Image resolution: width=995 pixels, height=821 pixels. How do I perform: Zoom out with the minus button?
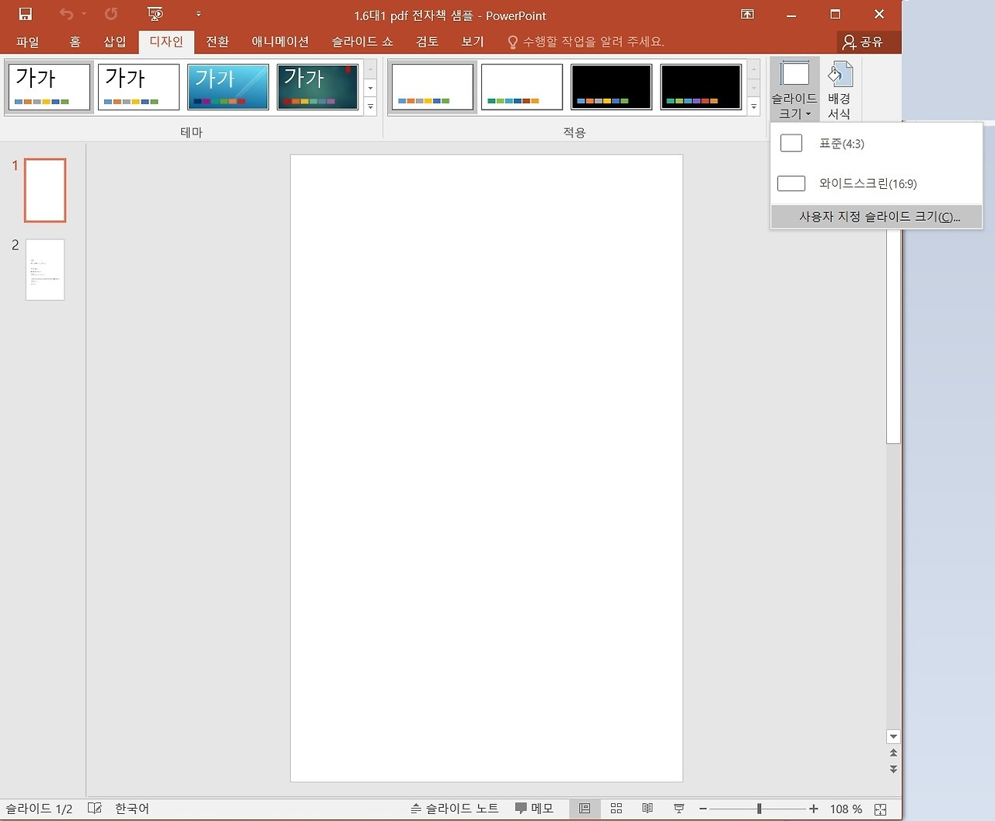pos(703,809)
